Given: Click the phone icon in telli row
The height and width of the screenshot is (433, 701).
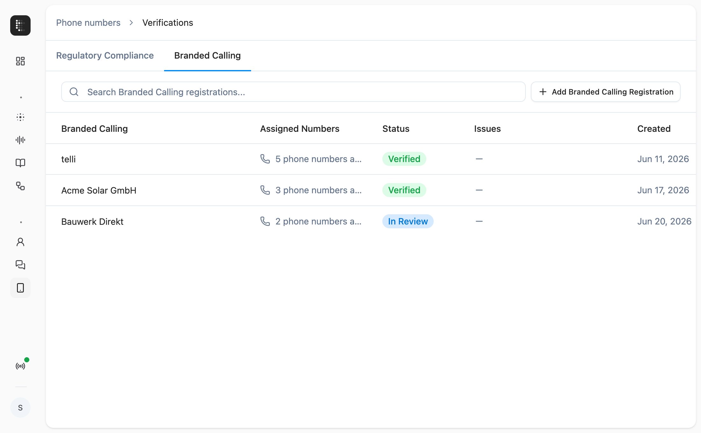Looking at the screenshot, I should (x=265, y=159).
